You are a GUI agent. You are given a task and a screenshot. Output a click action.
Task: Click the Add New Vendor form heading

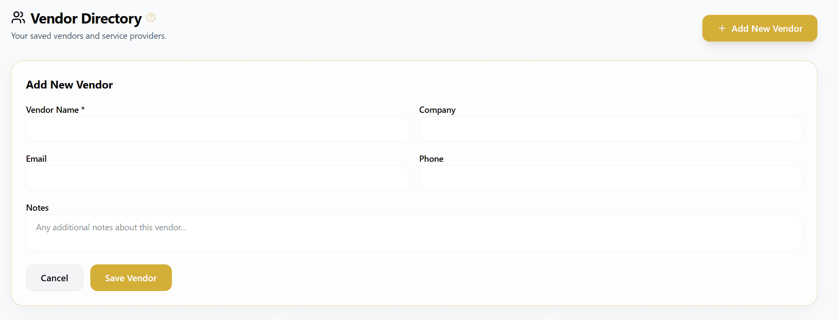(x=69, y=85)
